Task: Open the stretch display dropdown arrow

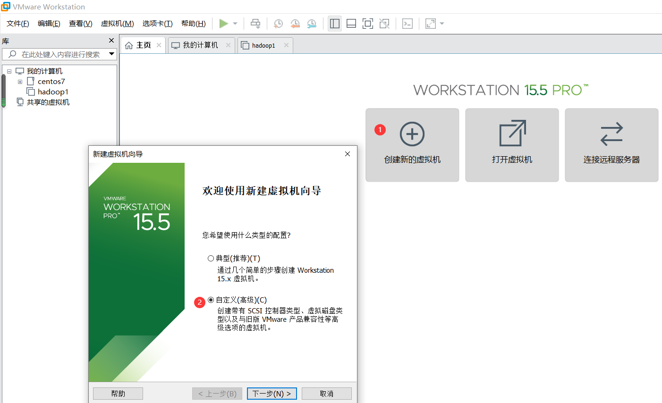Action: click(442, 24)
